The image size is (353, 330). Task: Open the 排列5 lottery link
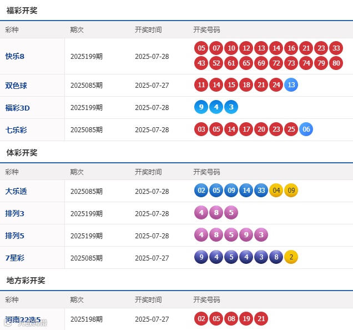(15, 236)
